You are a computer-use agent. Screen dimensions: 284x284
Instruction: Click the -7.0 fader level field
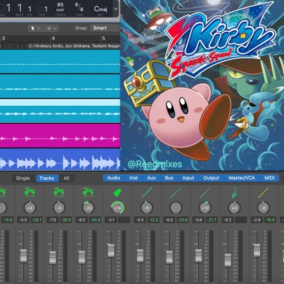tap(52, 220)
